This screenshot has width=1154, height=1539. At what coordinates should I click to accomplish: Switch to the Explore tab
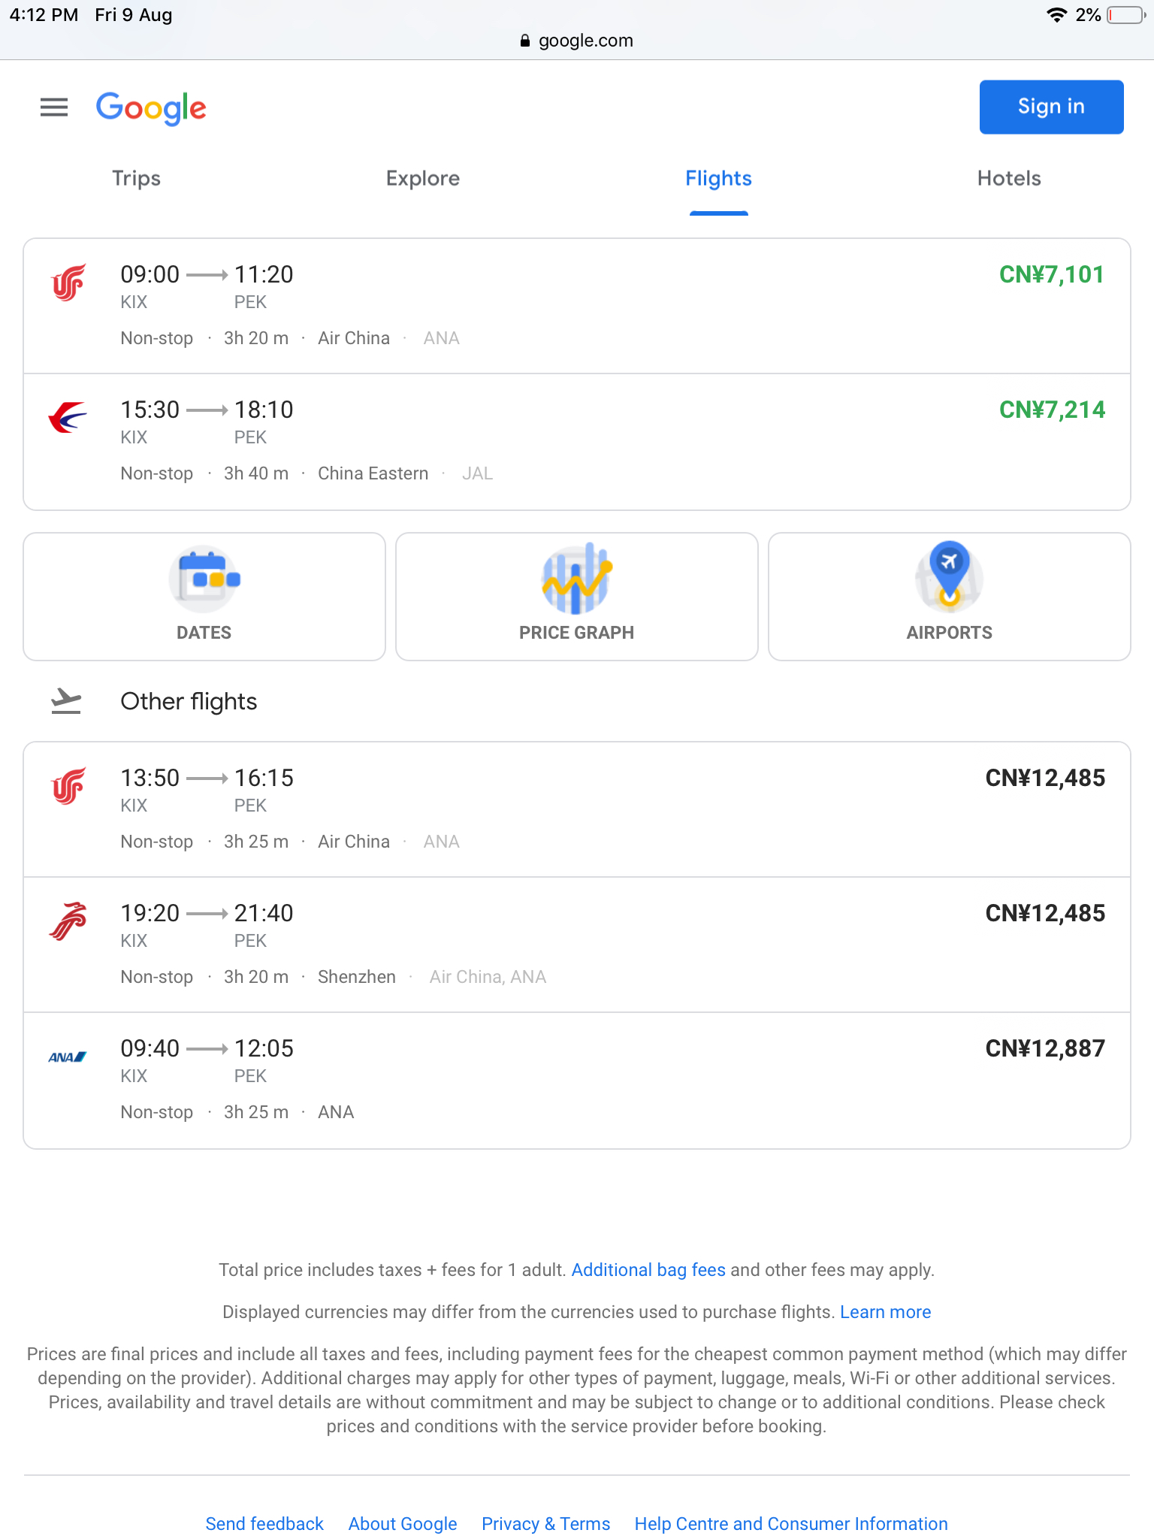click(x=423, y=179)
